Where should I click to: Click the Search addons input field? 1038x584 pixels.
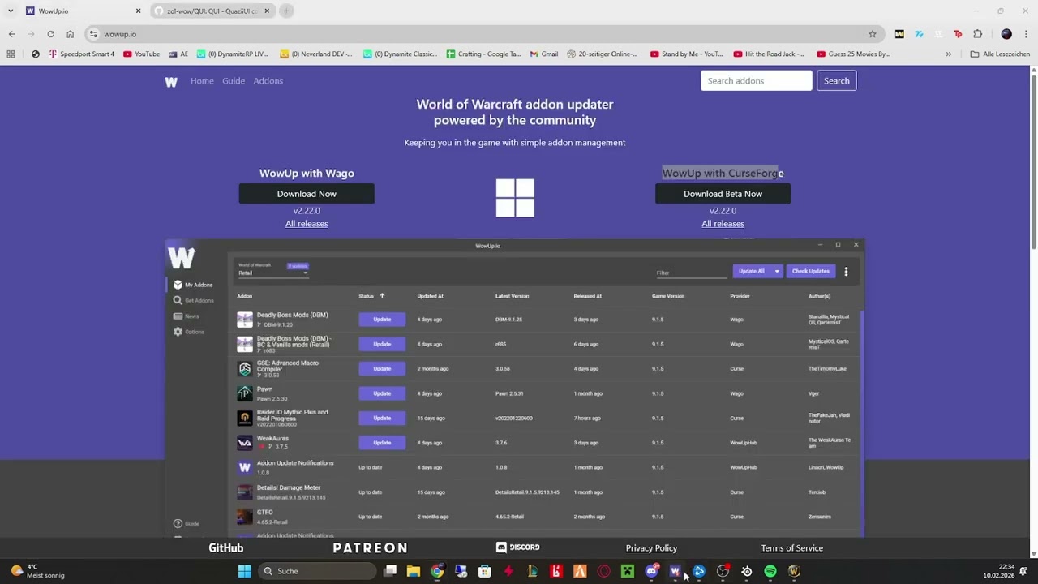(756, 81)
